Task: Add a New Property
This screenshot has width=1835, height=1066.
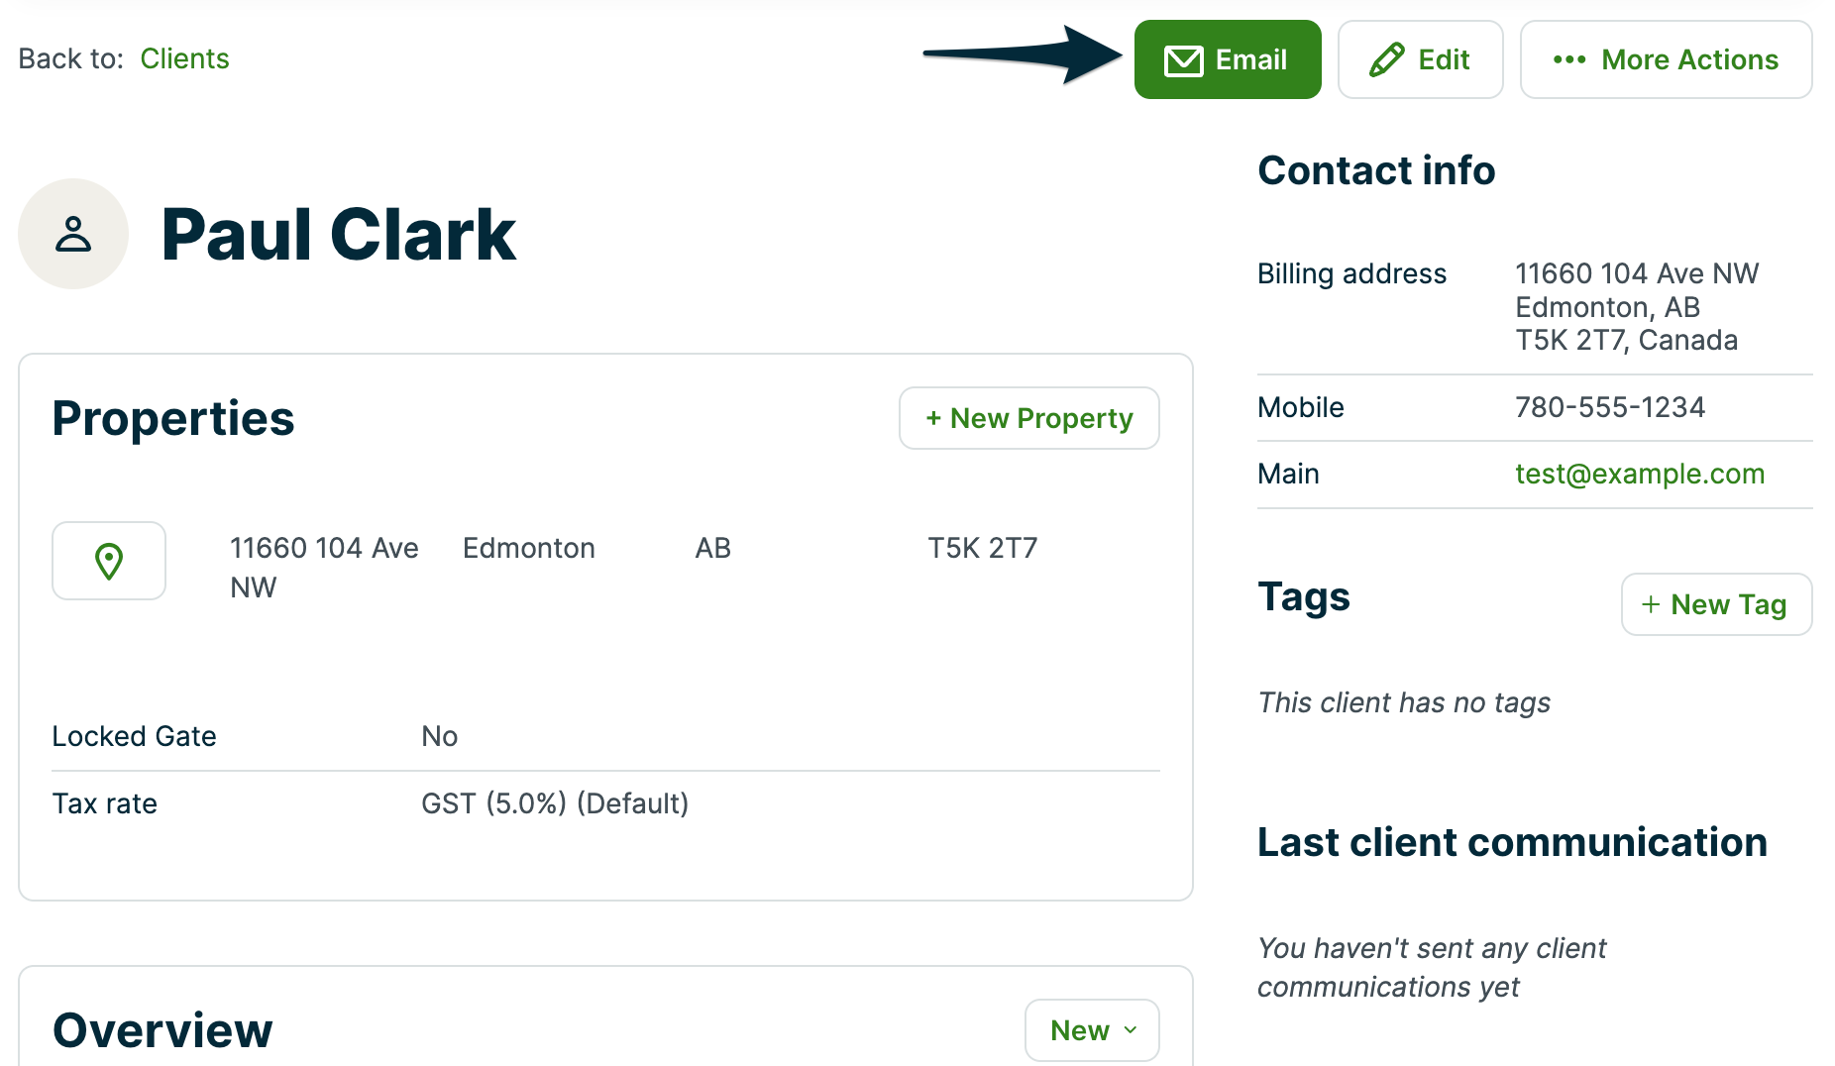Action: tap(1028, 418)
